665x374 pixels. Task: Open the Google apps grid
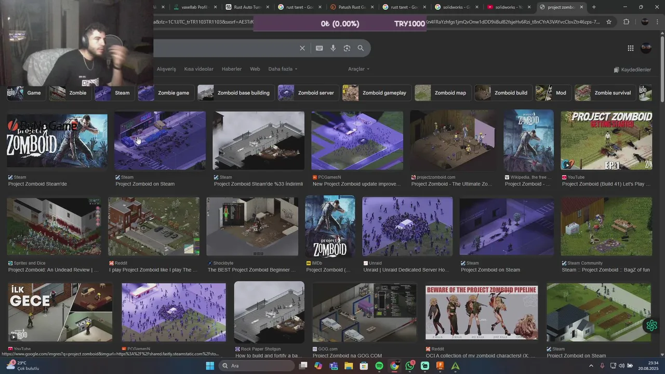631,48
